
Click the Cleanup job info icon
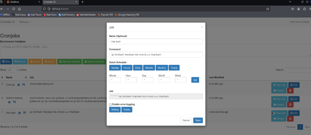pyautogui.click(x=19, y=85)
